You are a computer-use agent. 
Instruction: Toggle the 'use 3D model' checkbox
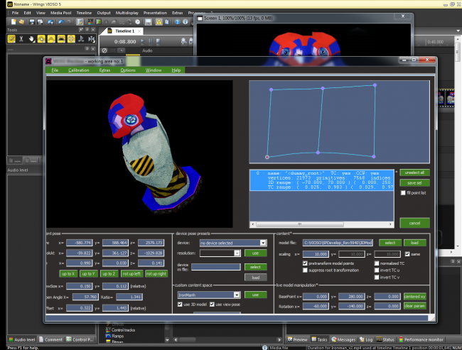tap(181, 304)
